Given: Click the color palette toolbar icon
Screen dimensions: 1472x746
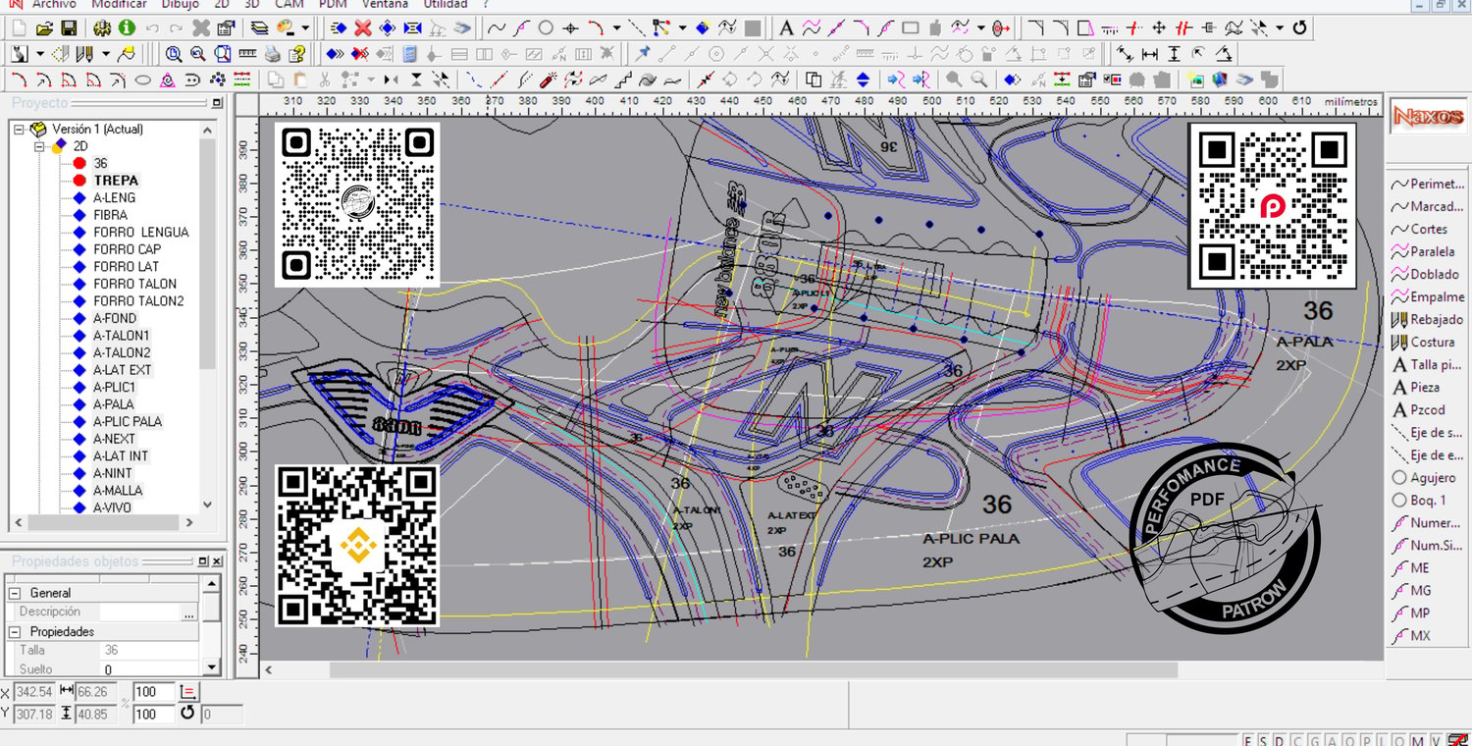Looking at the screenshot, I should point(287,27).
